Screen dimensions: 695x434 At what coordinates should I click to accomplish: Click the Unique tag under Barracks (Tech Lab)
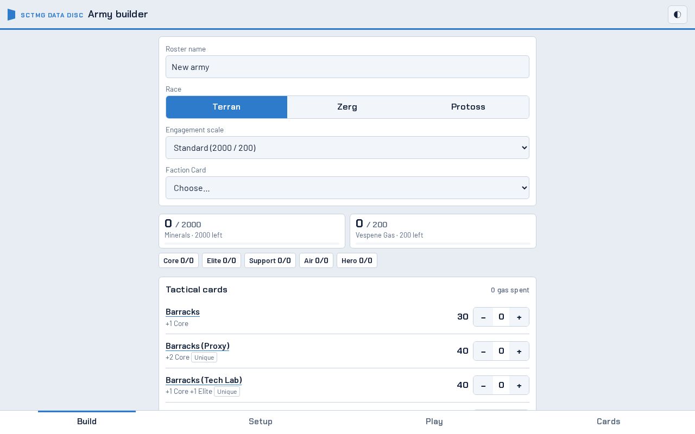[227, 392]
